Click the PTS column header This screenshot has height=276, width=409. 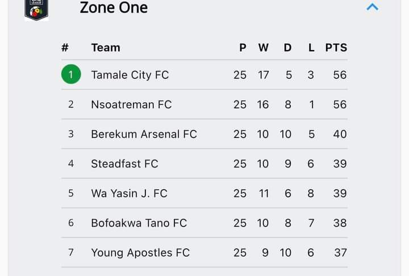pyautogui.click(x=336, y=48)
